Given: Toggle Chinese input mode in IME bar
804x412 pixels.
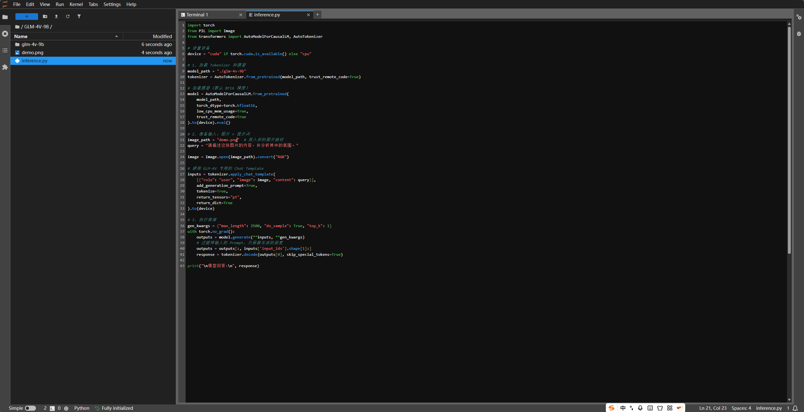Looking at the screenshot, I should click(623, 408).
